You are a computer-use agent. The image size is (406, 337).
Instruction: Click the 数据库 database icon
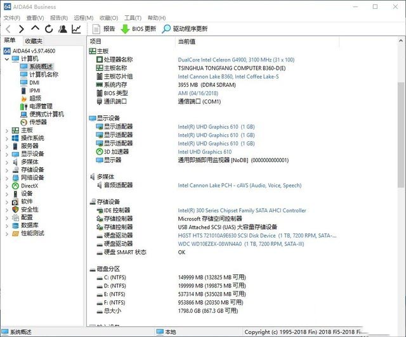click(x=15, y=226)
